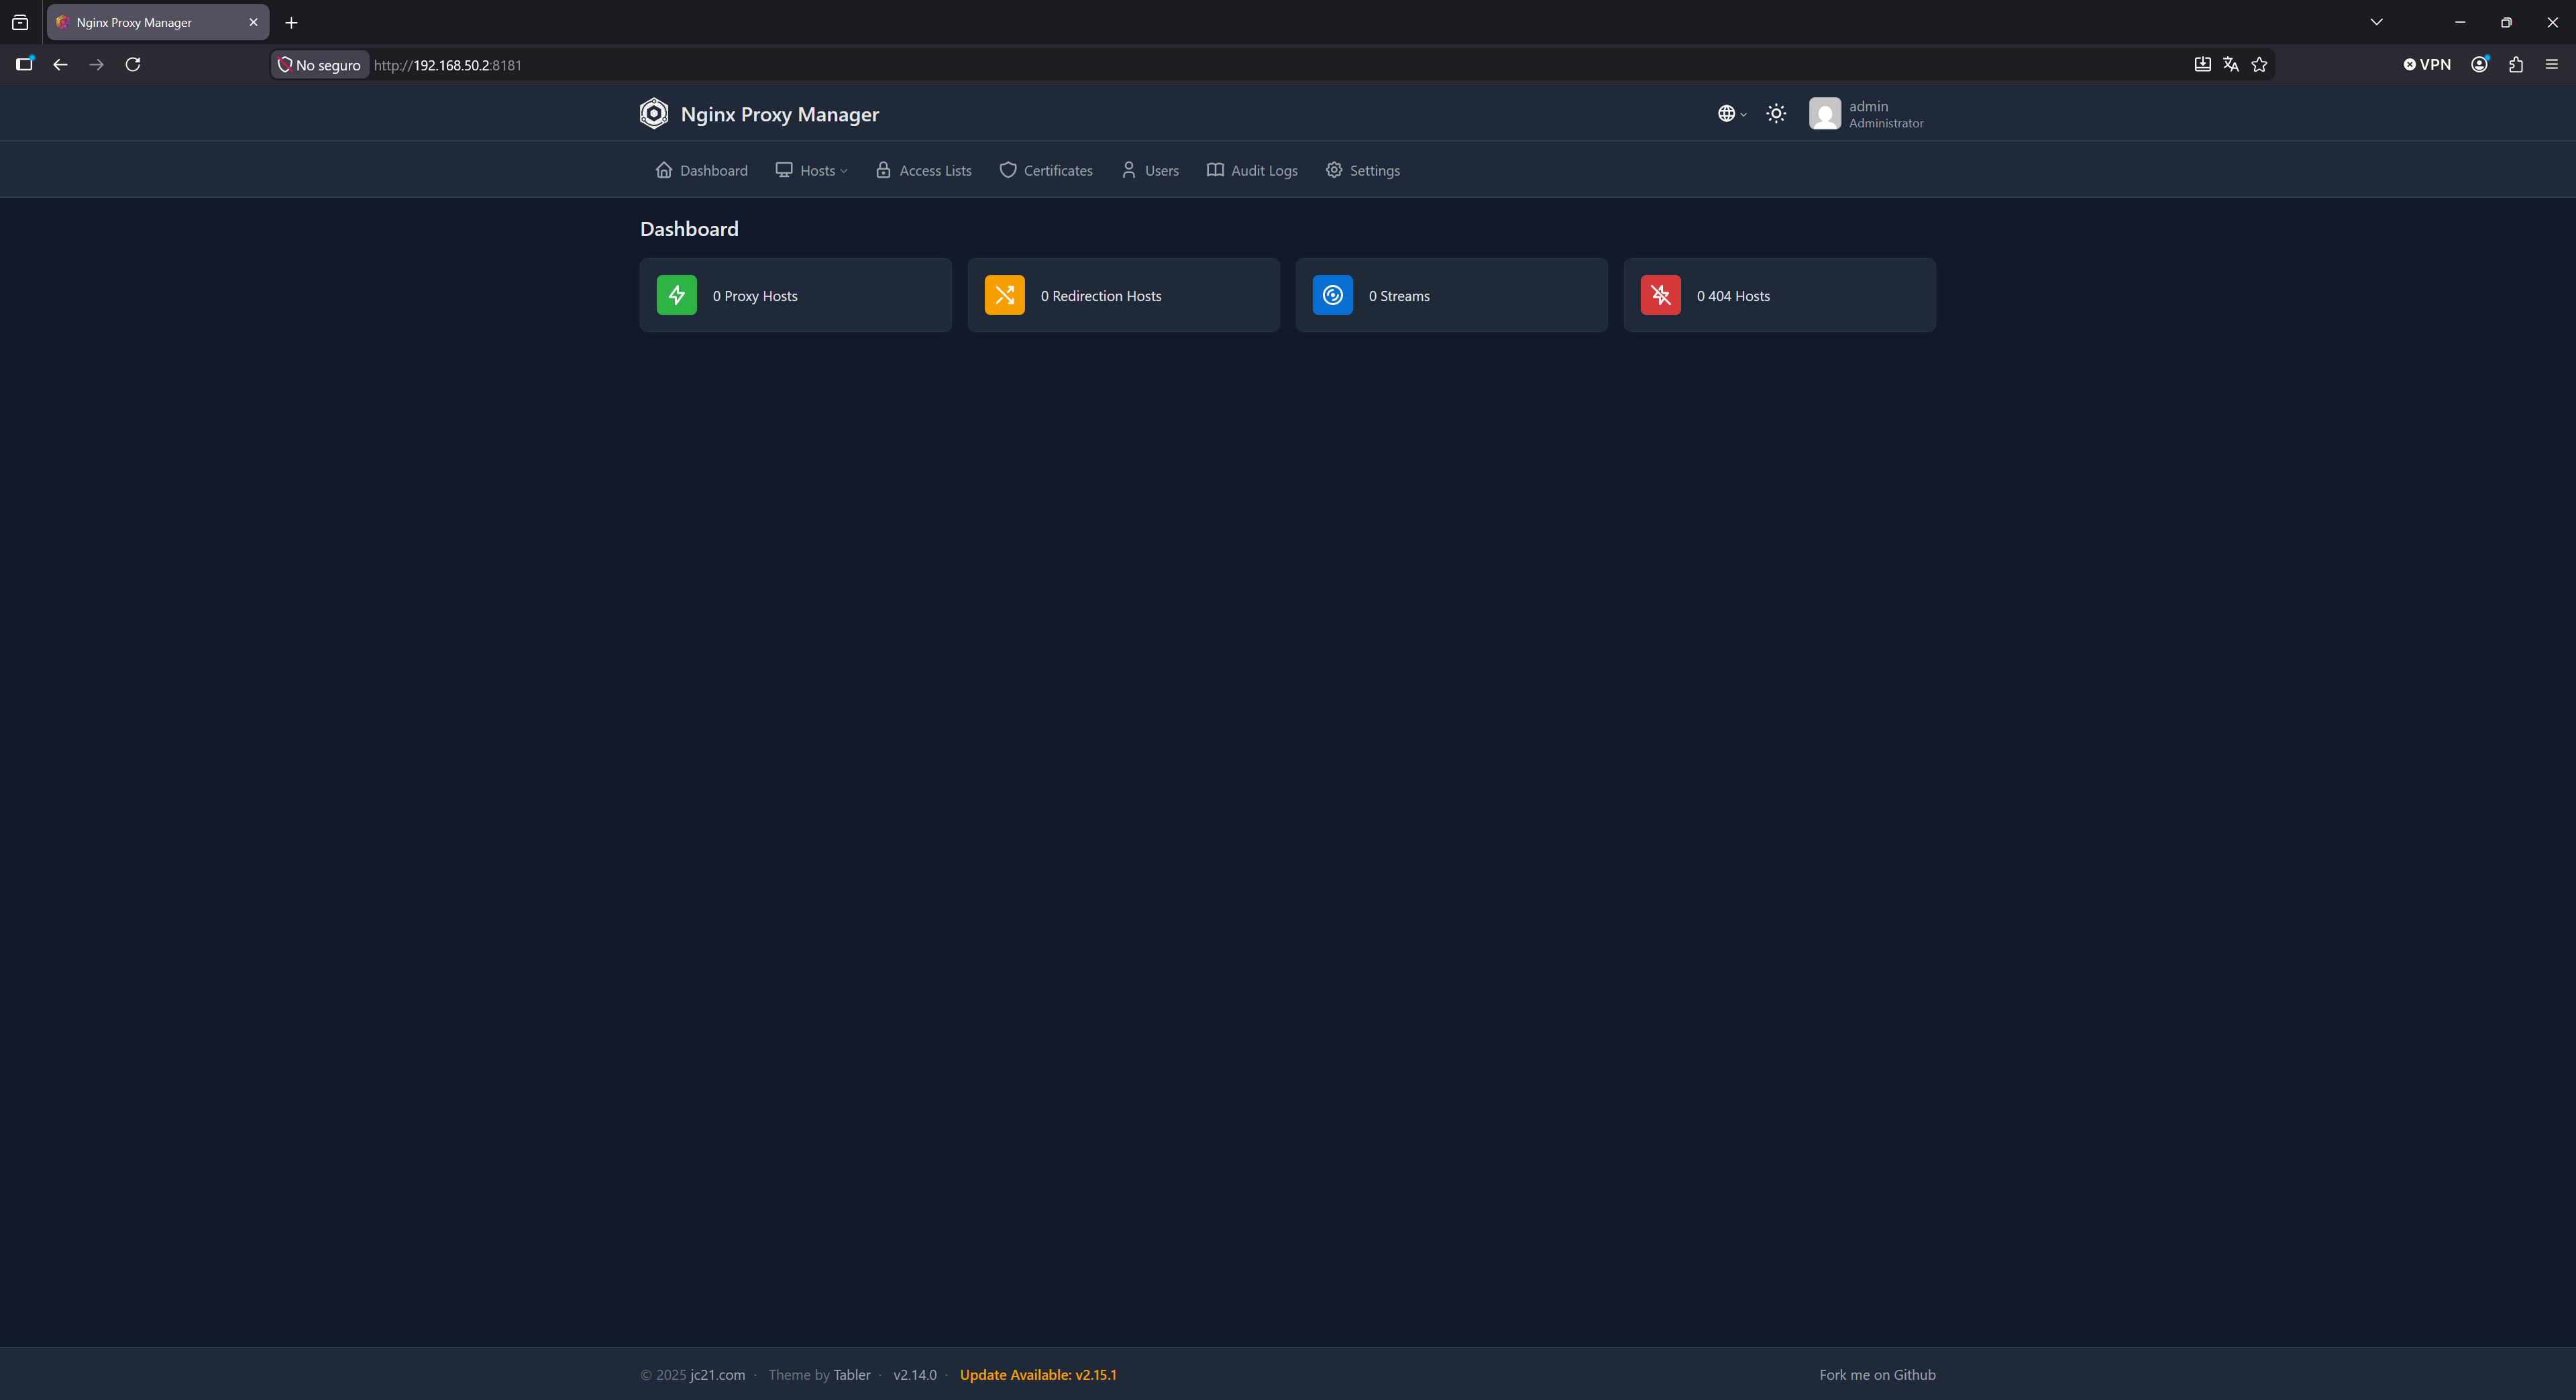Screen dimensions: 2576x1400
Task: Click Fork me on Github link
Action: click(1877, 1375)
